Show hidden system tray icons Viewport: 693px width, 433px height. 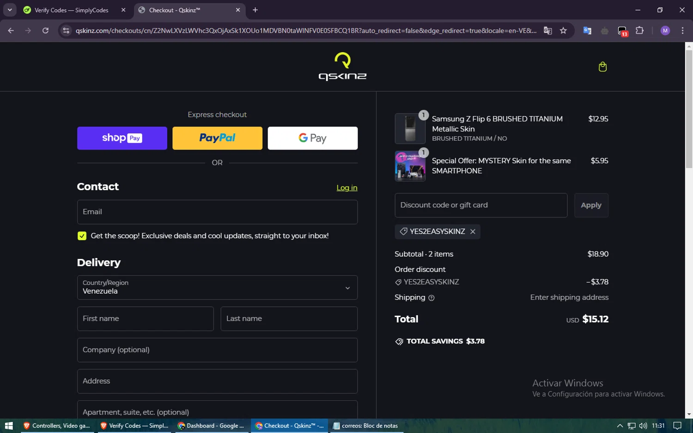pyautogui.click(x=620, y=426)
